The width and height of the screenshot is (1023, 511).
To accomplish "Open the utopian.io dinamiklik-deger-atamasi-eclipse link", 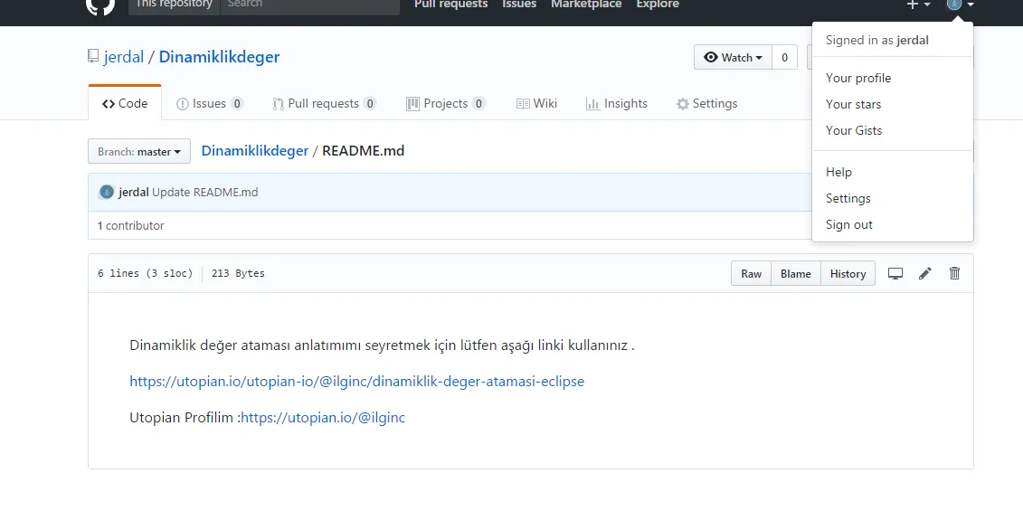I will pyautogui.click(x=357, y=381).
